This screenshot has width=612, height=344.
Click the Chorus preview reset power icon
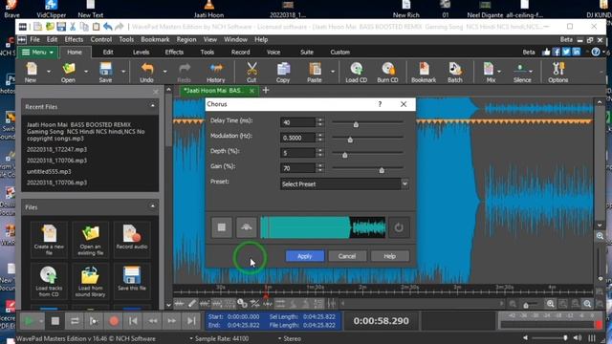399,227
